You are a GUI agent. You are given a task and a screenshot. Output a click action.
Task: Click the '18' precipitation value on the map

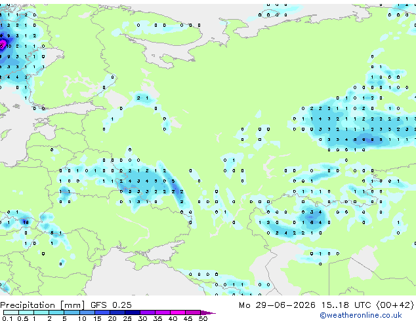[26, 223]
